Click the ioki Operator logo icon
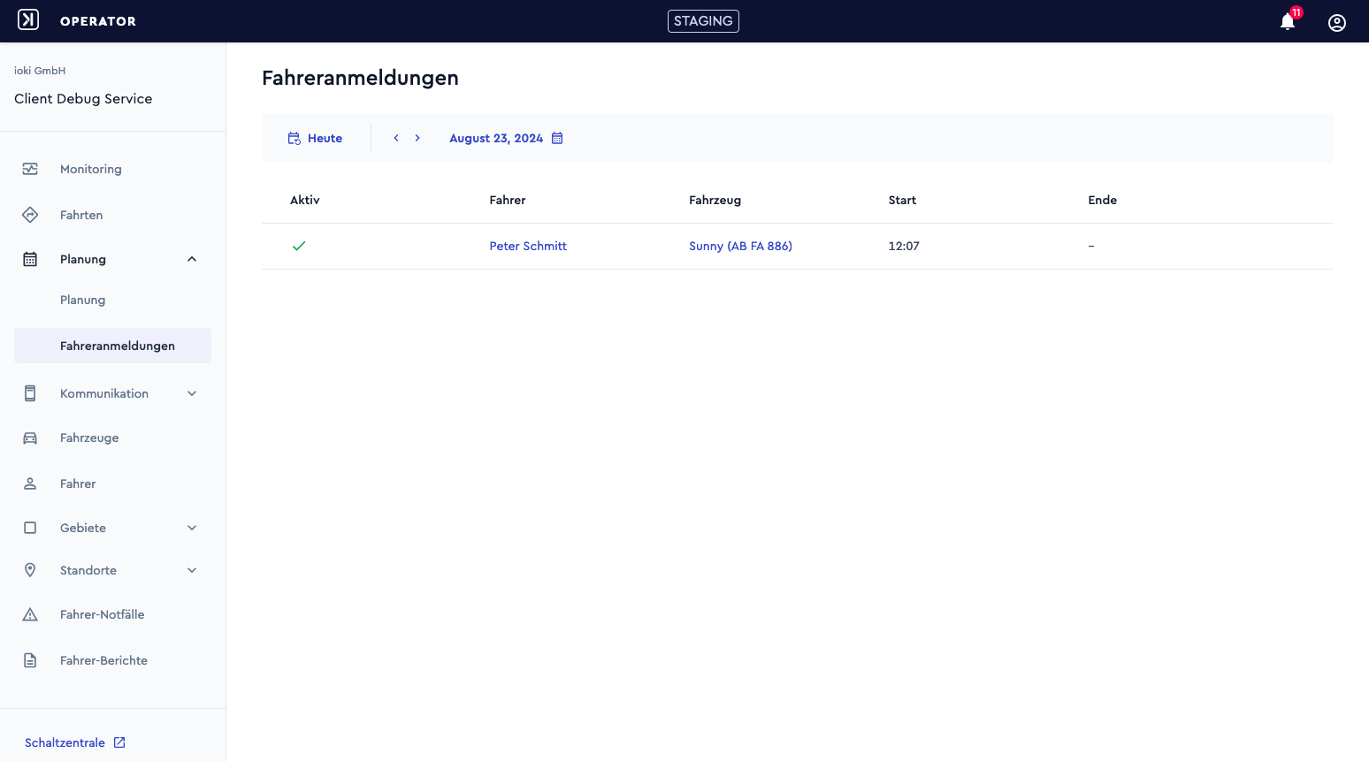 (28, 19)
